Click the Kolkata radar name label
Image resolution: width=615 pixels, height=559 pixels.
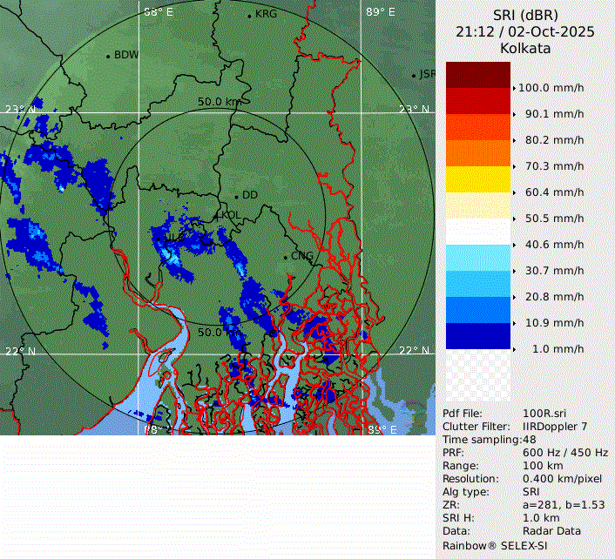point(525,49)
